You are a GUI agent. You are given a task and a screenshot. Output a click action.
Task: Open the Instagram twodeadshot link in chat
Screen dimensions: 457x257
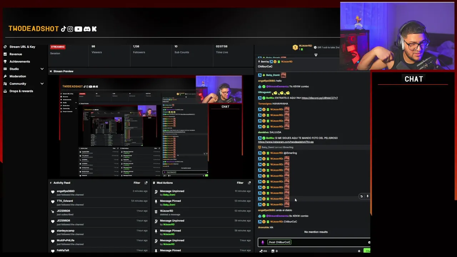click(286, 142)
